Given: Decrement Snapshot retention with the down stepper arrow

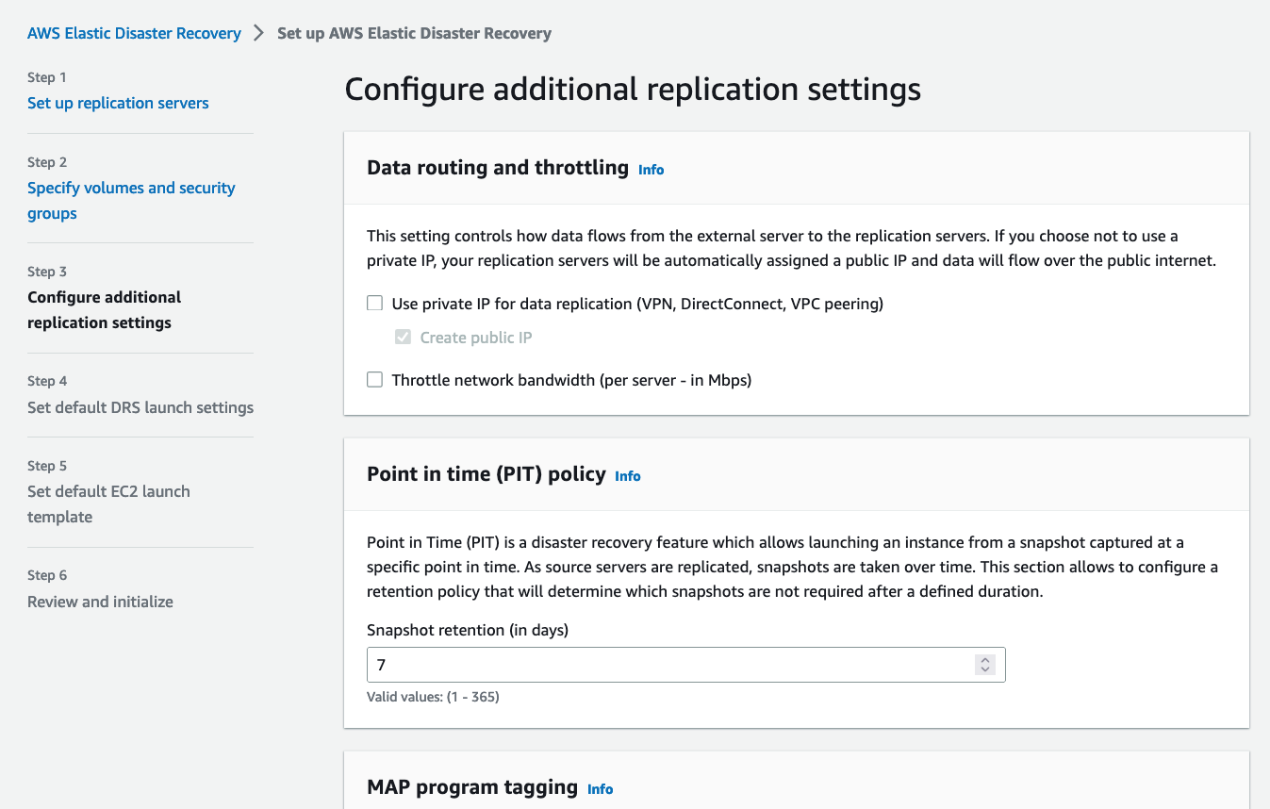Looking at the screenshot, I should [x=985, y=669].
